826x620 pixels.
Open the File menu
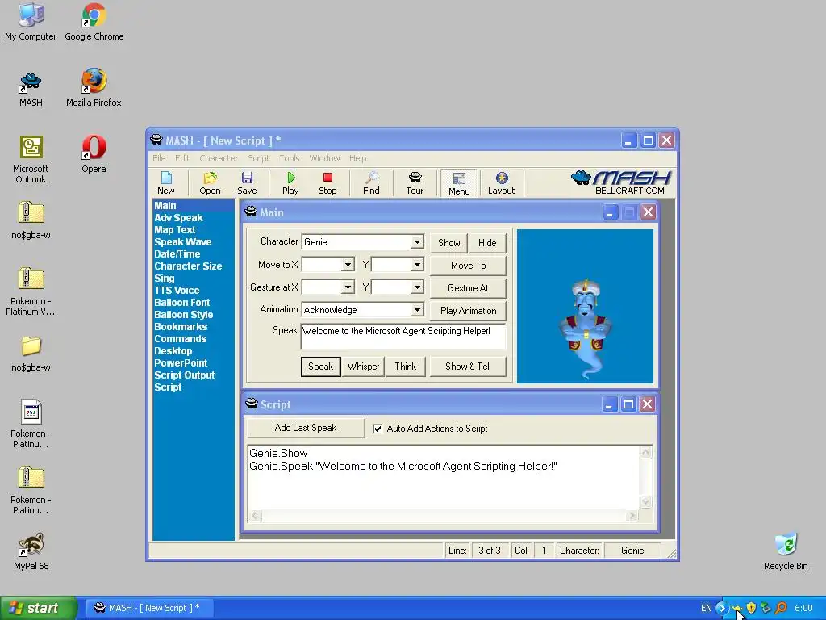coord(159,158)
